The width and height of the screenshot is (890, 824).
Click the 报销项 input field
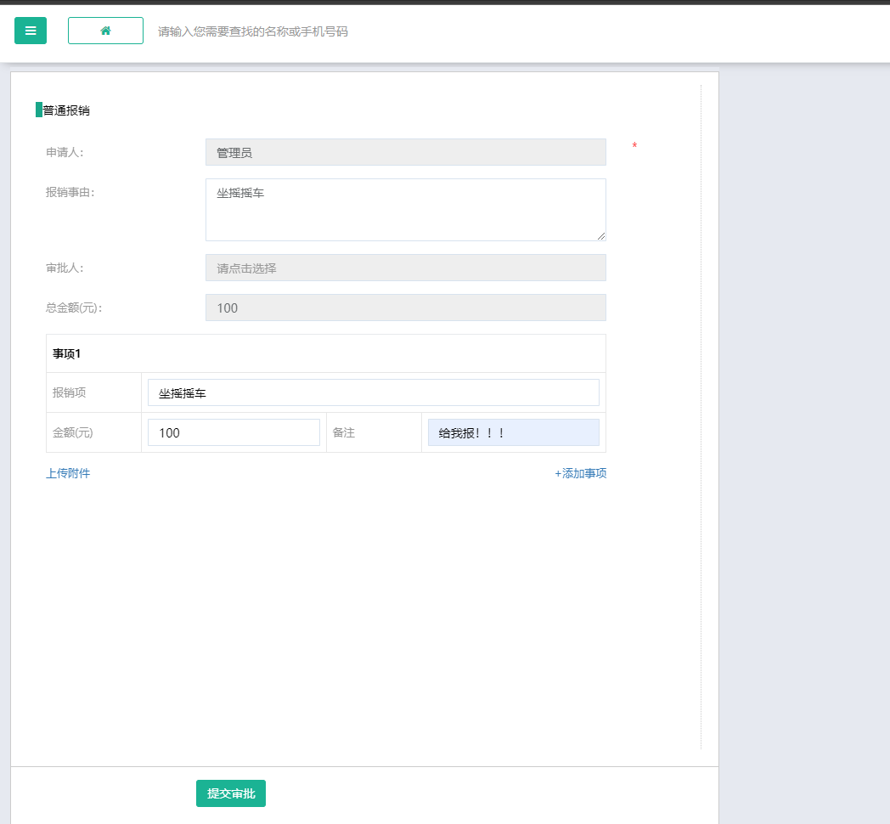[373, 392]
